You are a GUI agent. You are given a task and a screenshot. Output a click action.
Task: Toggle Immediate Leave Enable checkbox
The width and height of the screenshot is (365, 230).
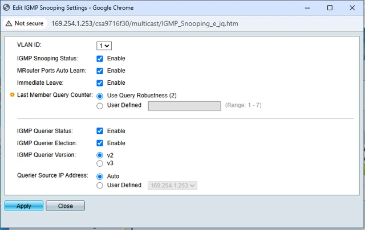[x=100, y=83]
